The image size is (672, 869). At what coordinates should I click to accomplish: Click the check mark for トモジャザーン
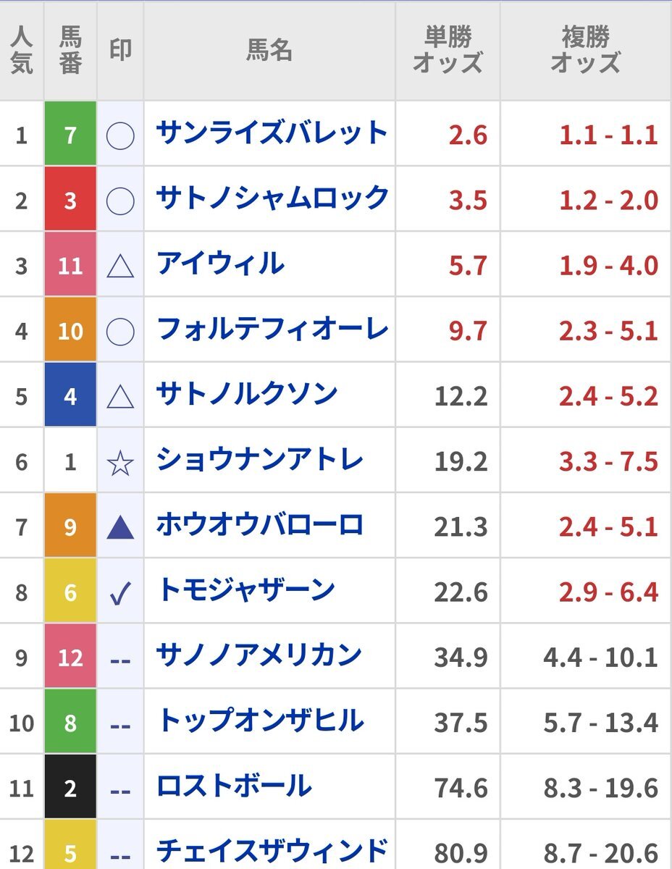point(120,593)
